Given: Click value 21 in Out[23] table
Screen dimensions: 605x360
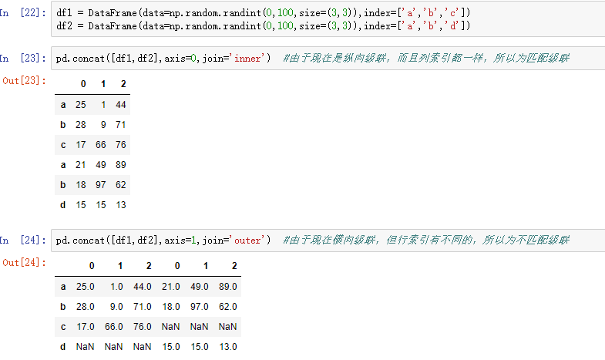Looking at the screenshot, I should click(x=81, y=165).
